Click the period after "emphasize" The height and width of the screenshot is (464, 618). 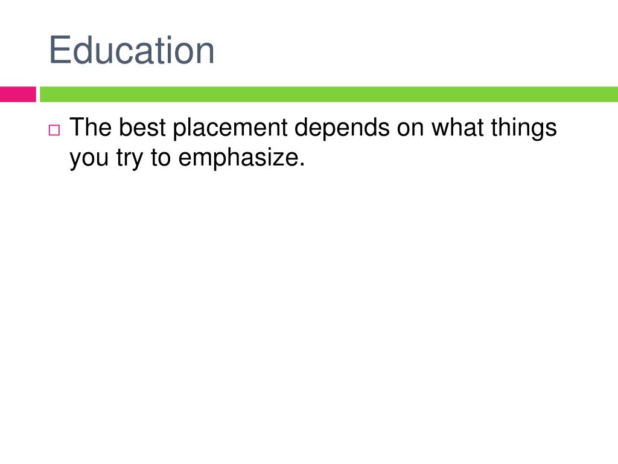click(302, 164)
